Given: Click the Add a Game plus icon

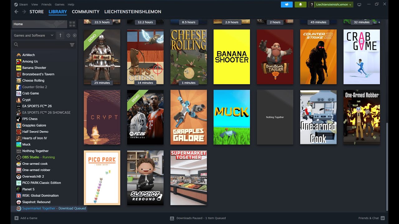Looking at the screenshot, I should pos(17,218).
